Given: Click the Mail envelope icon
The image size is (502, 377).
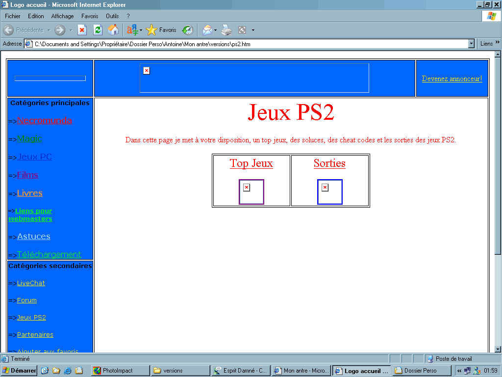Looking at the screenshot, I should click(207, 30).
